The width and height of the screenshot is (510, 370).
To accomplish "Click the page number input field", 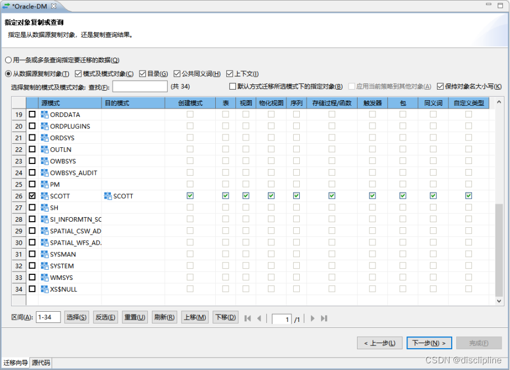I will (282, 319).
